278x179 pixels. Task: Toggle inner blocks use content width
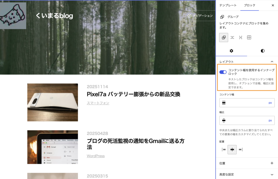coord(223,72)
